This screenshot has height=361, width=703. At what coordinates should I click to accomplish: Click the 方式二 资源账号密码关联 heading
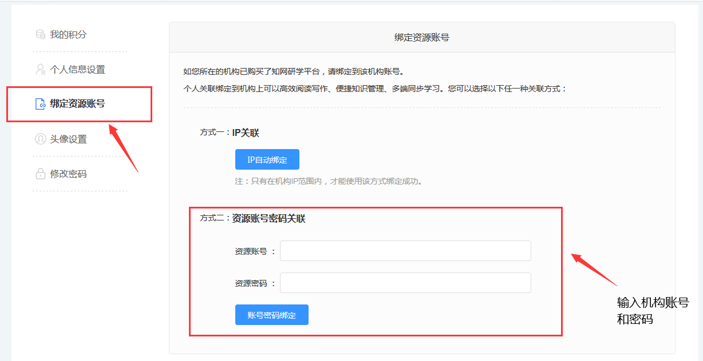coord(252,218)
